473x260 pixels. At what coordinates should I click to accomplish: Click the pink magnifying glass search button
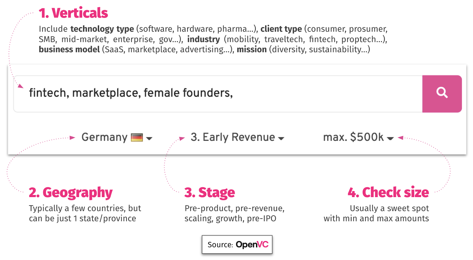(442, 94)
